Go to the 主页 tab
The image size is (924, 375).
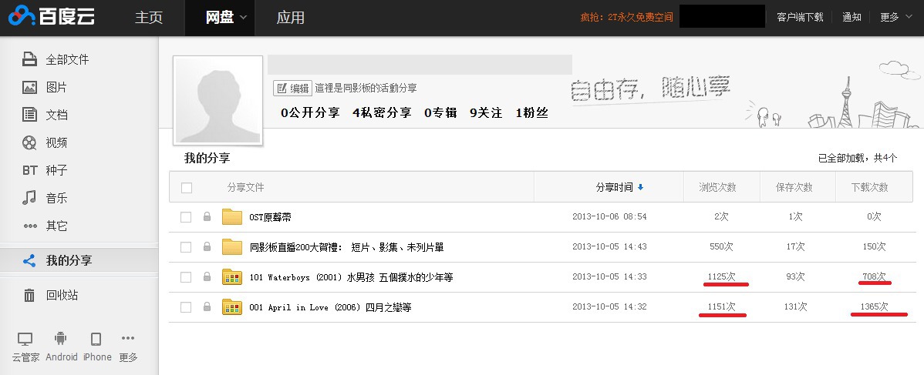[149, 18]
